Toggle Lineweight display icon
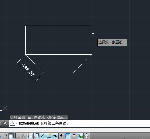The width and height of the screenshot is (150, 139). (x=61, y=136)
